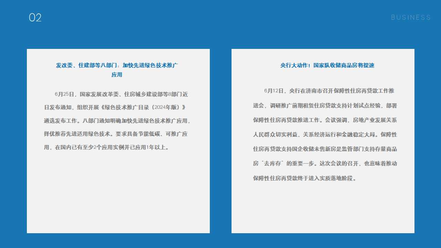This screenshot has height=248, width=441.
Task: Click the blue gap between the two cards
Action: (x=220, y=138)
